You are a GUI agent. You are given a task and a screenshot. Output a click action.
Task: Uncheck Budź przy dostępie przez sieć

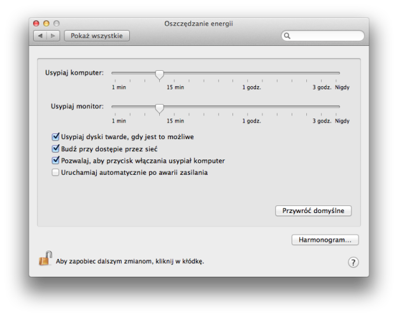pyautogui.click(x=55, y=149)
